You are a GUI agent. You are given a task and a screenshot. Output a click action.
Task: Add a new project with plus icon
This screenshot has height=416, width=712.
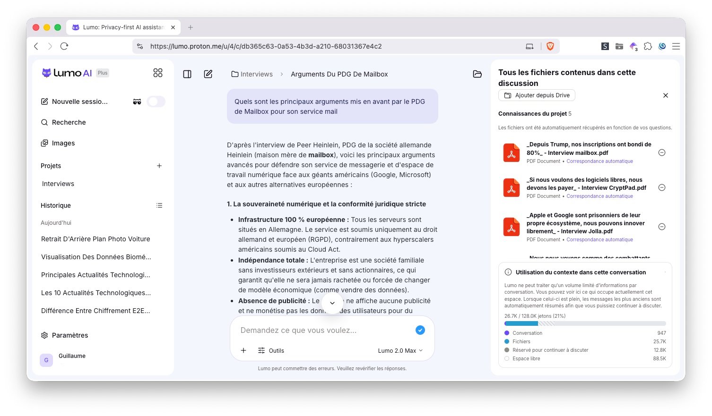click(x=159, y=166)
